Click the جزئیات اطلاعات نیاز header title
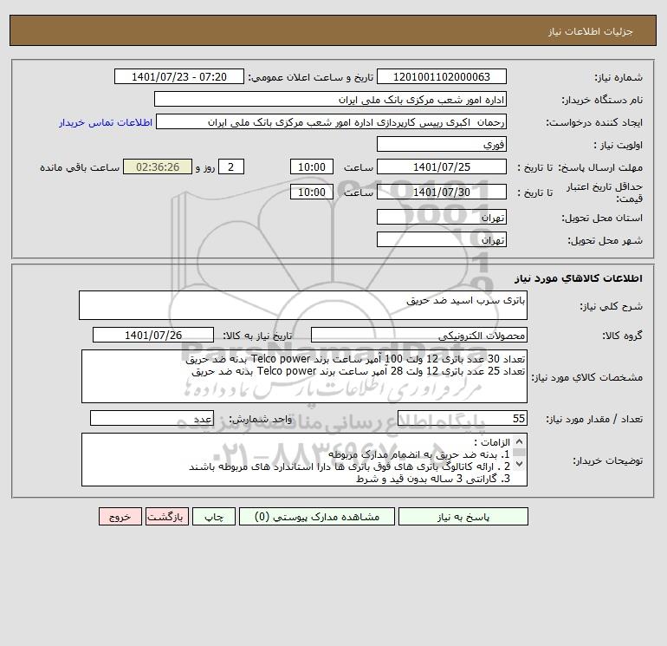 (591, 31)
